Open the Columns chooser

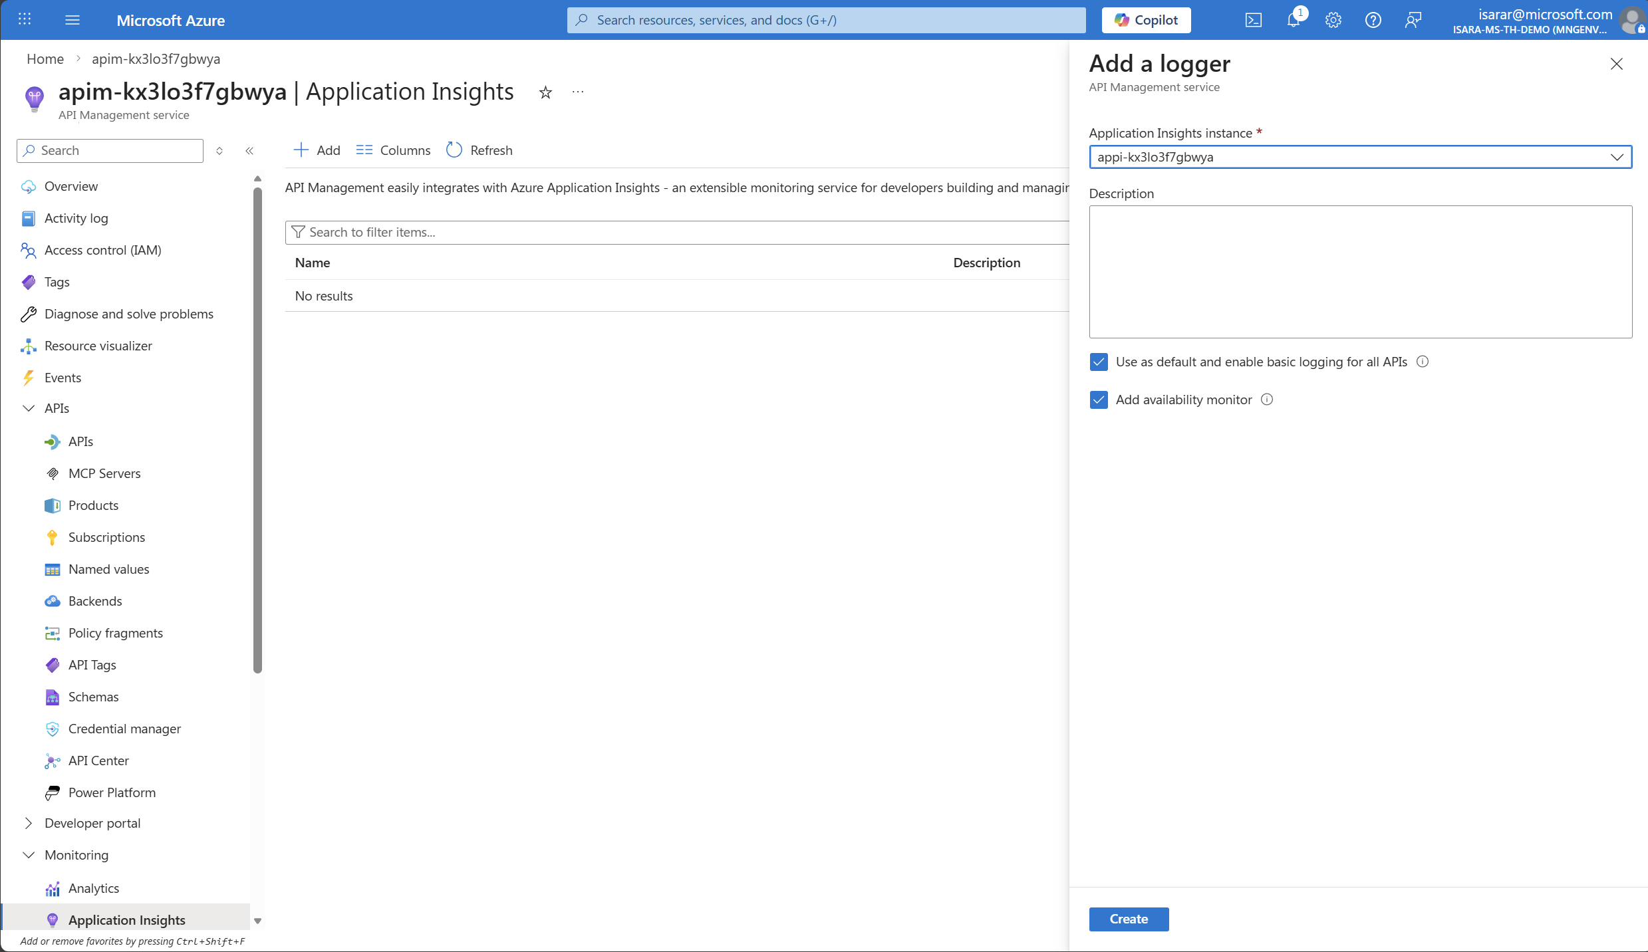[393, 150]
